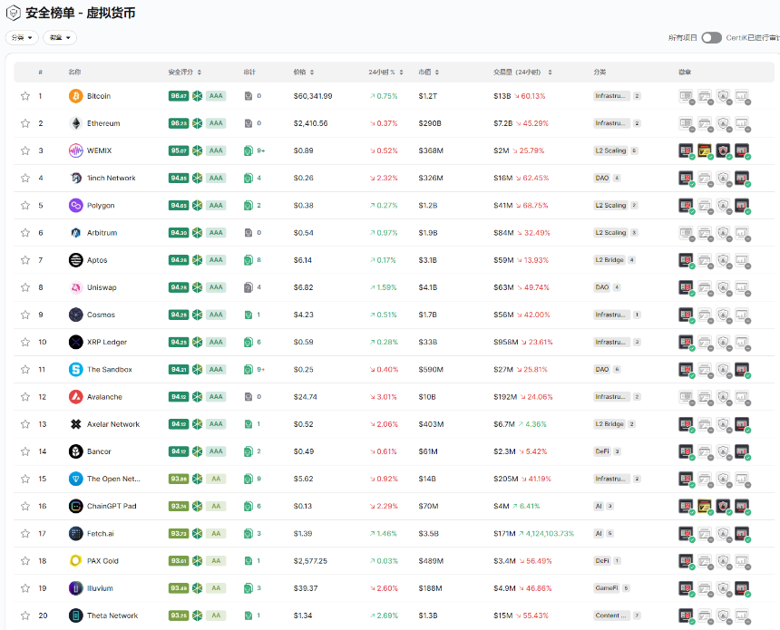Click the WEMIX logo icon
Image resolution: width=780 pixels, height=630 pixels.
coord(75,150)
